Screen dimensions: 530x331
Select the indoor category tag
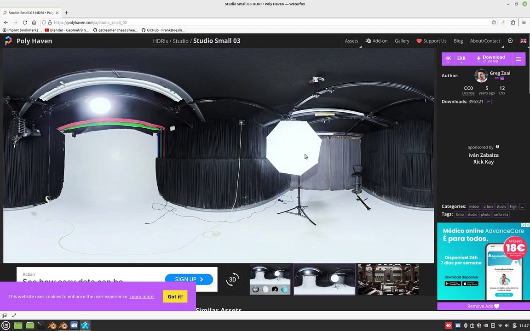[x=474, y=206]
